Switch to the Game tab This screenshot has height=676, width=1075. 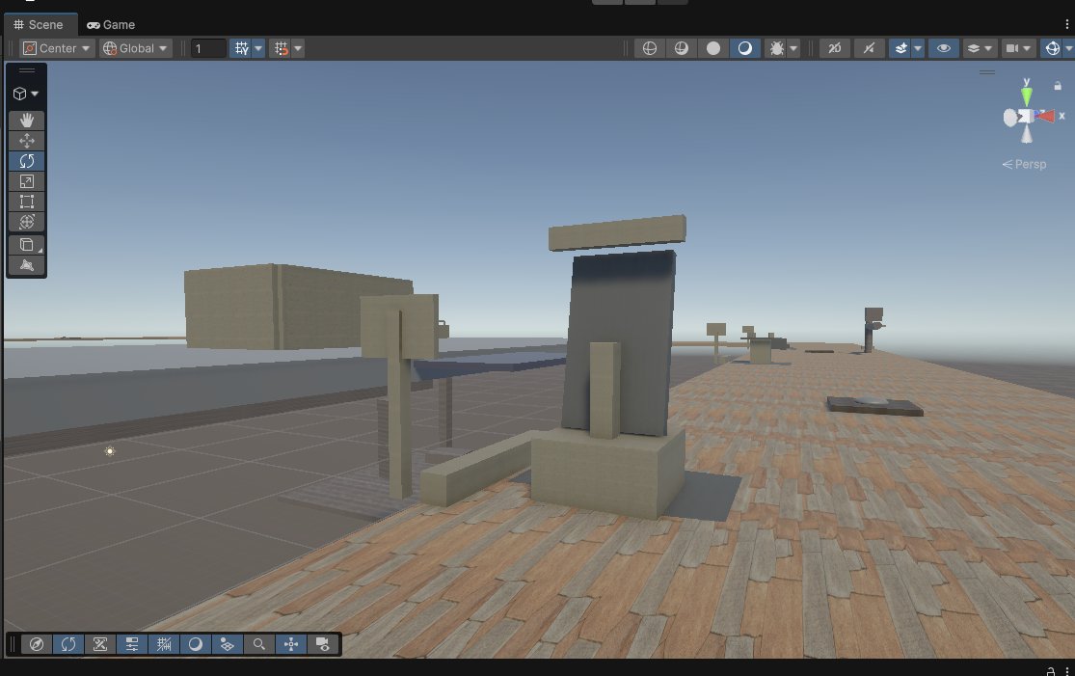111,24
